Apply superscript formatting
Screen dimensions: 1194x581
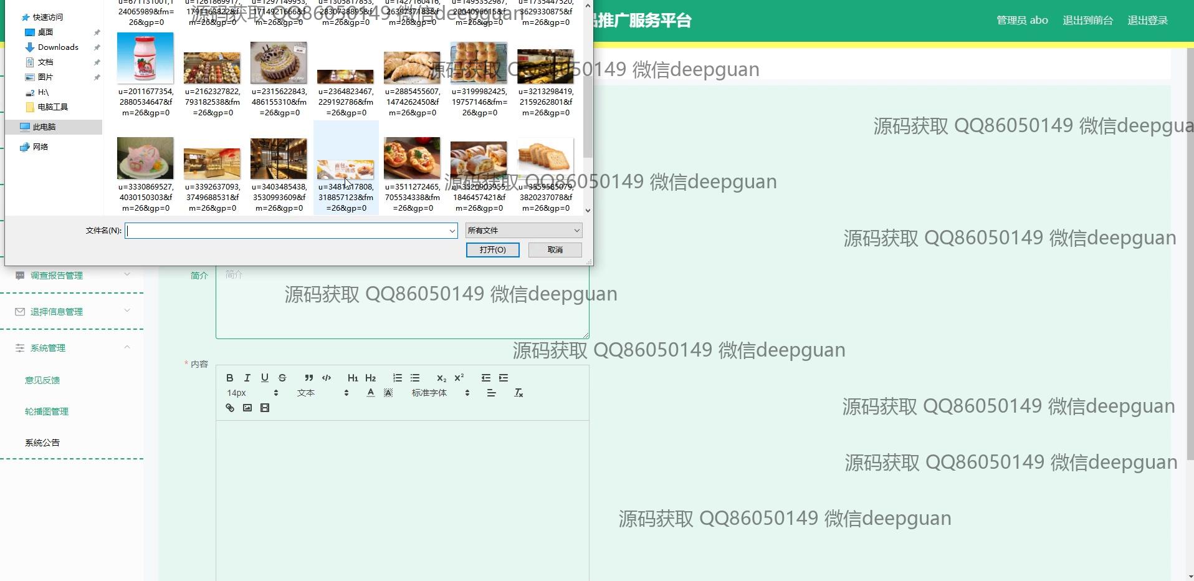[459, 378]
